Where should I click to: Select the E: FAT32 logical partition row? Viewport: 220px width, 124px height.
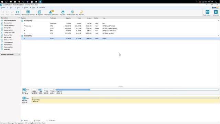coord(120,38)
